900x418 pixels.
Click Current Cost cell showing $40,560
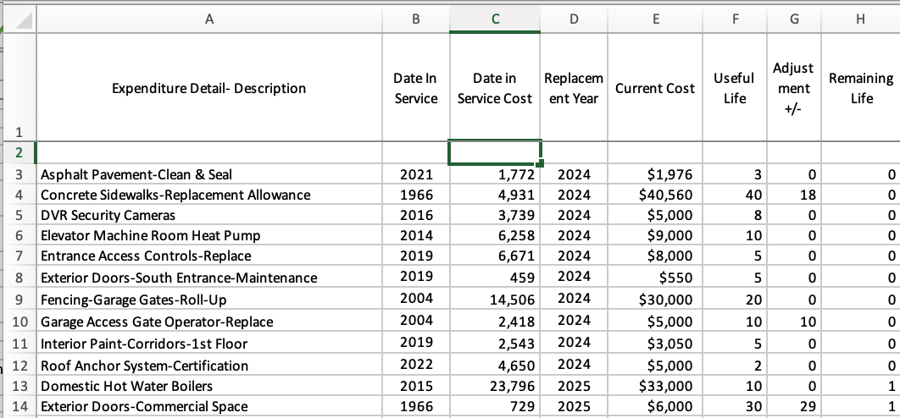[x=654, y=195]
